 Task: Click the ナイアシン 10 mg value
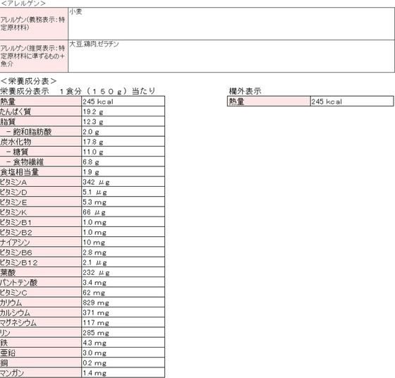coord(123,242)
